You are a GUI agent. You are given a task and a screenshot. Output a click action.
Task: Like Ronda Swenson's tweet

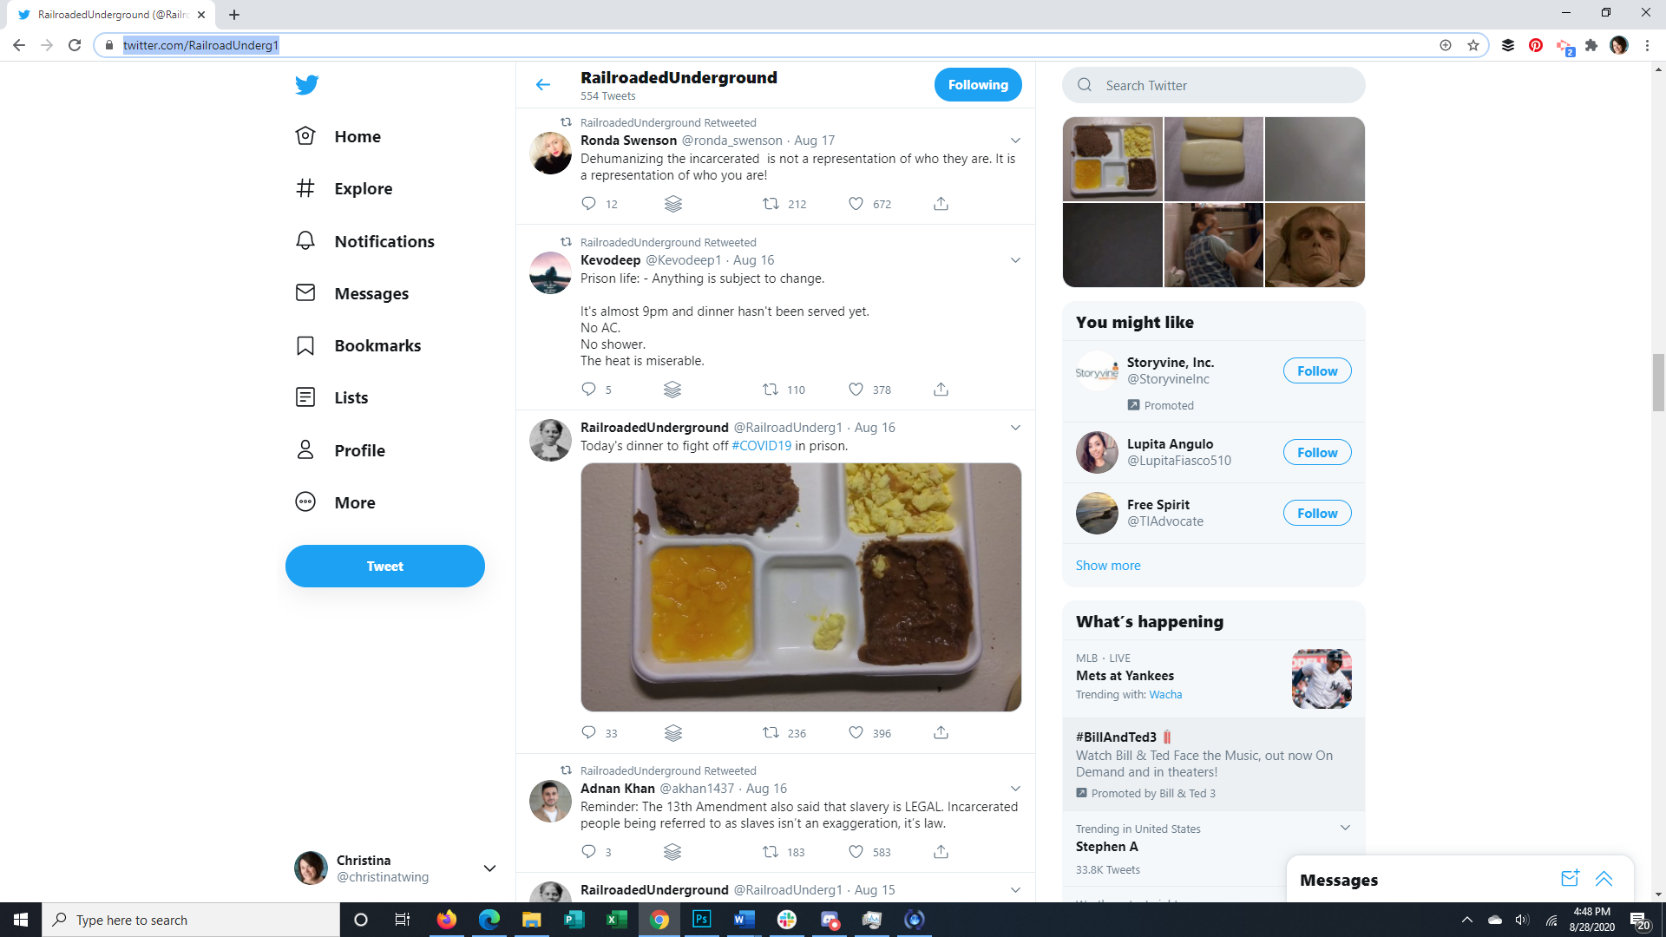(x=856, y=204)
